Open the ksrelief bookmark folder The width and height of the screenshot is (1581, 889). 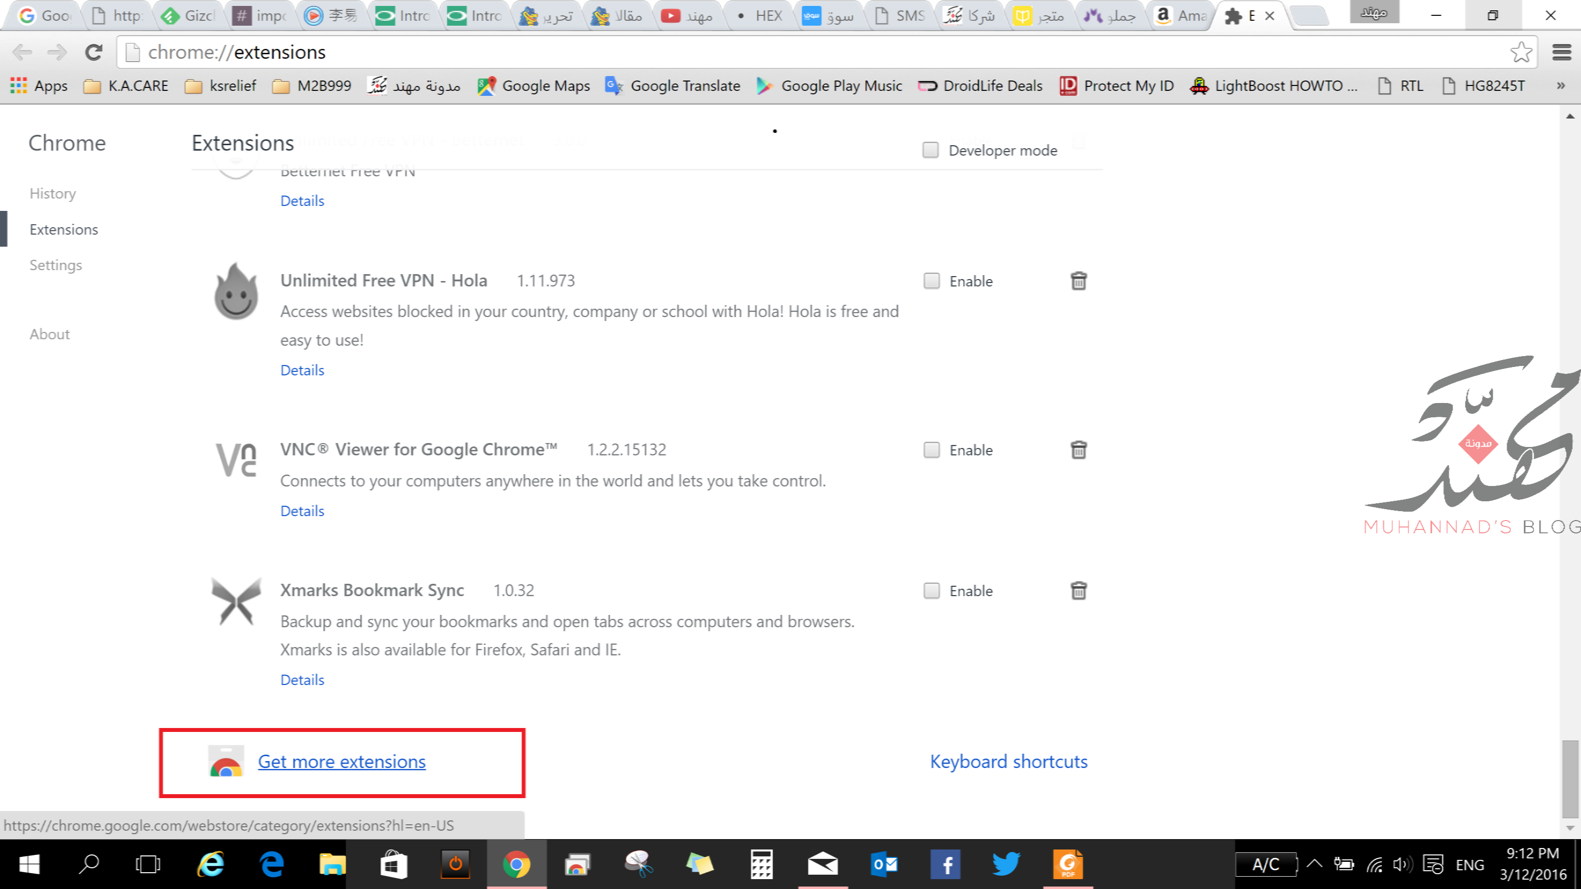220,86
